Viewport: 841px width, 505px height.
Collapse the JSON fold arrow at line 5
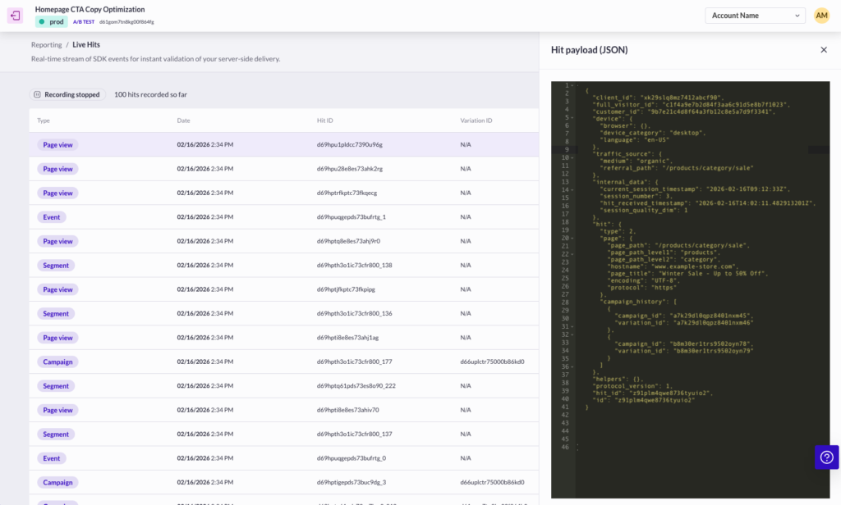pos(572,117)
